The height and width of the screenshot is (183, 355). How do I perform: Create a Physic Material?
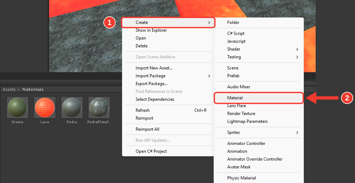[258, 178]
